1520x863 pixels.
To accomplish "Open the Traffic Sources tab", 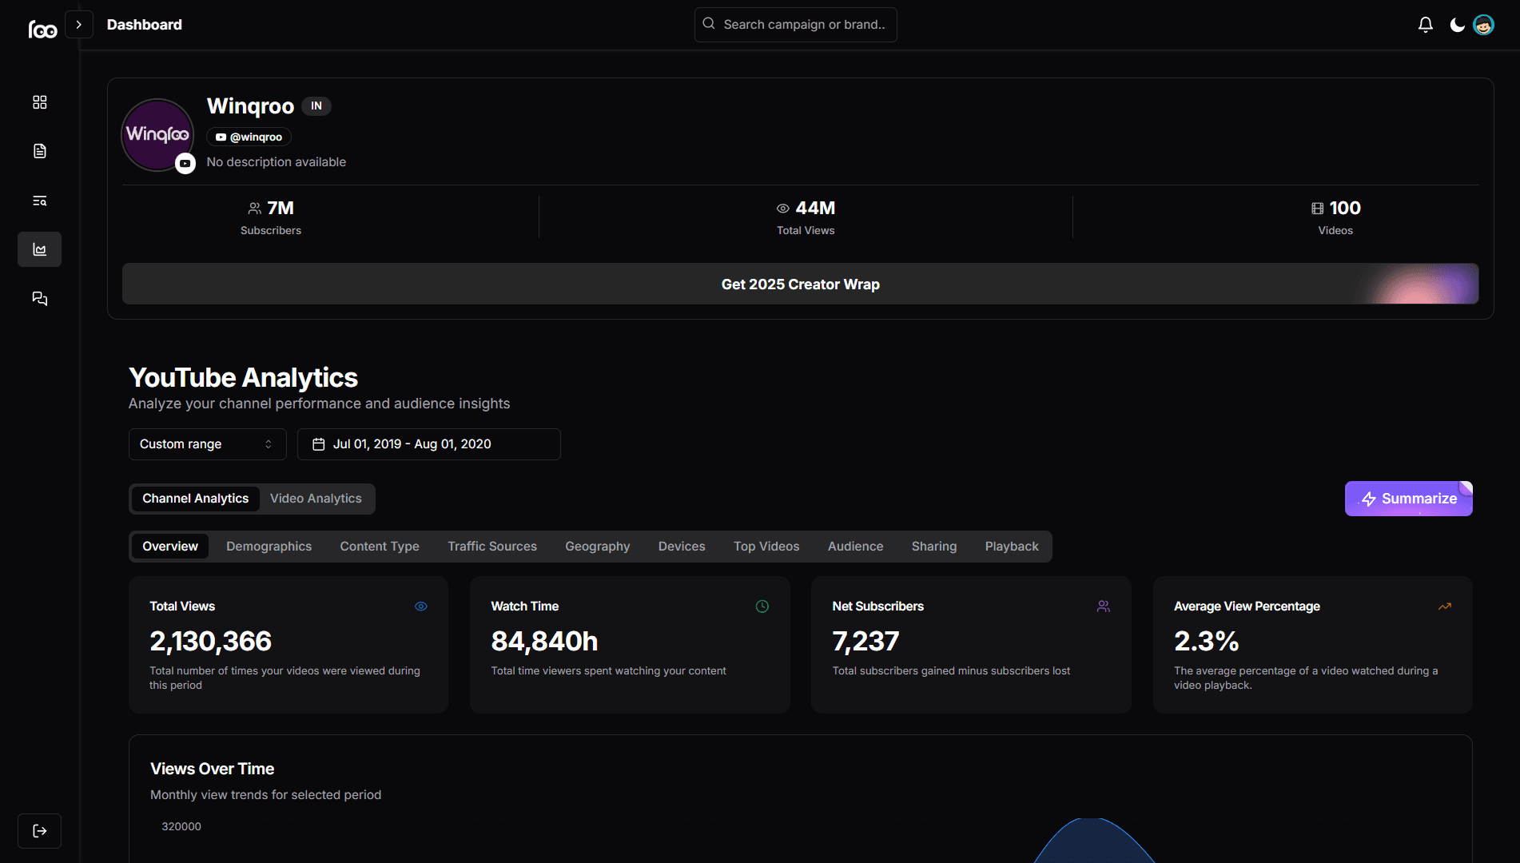I will (x=491, y=546).
